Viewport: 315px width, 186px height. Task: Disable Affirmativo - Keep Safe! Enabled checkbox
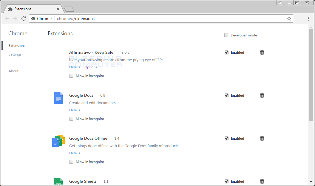click(x=226, y=53)
